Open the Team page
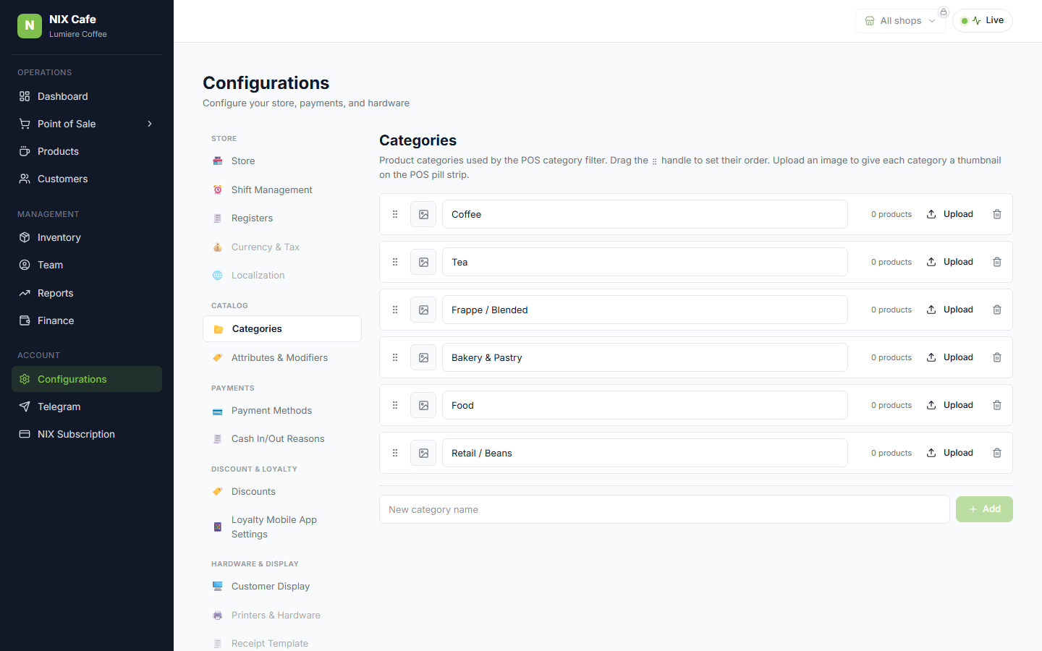The image size is (1042, 651). pos(87,265)
